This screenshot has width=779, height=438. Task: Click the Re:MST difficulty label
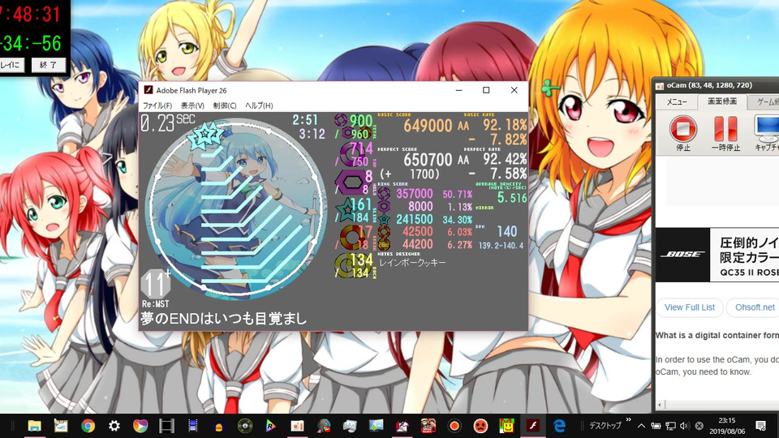(x=156, y=304)
